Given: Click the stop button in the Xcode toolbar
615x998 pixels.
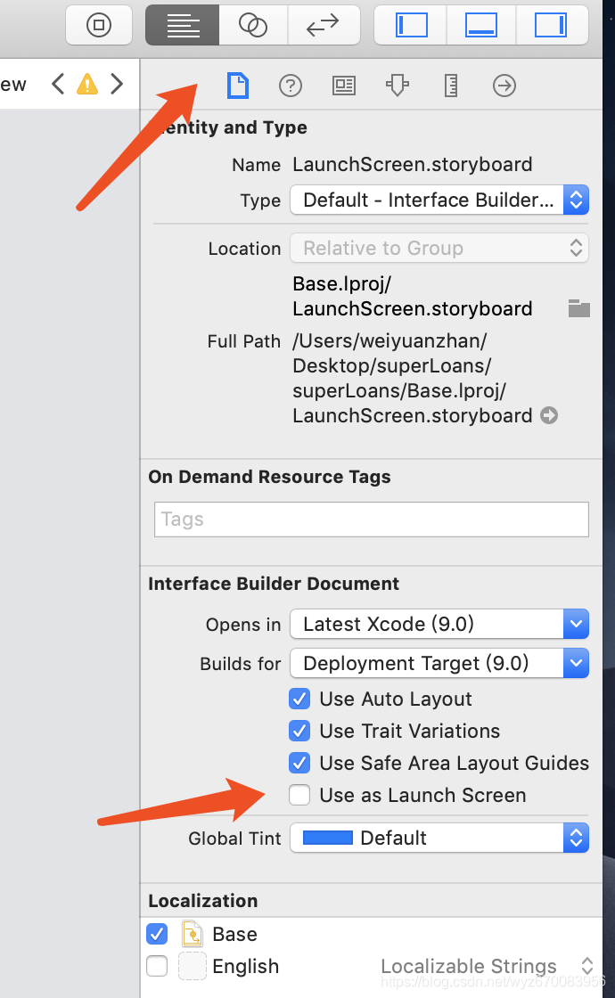Looking at the screenshot, I should [x=99, y=26].
